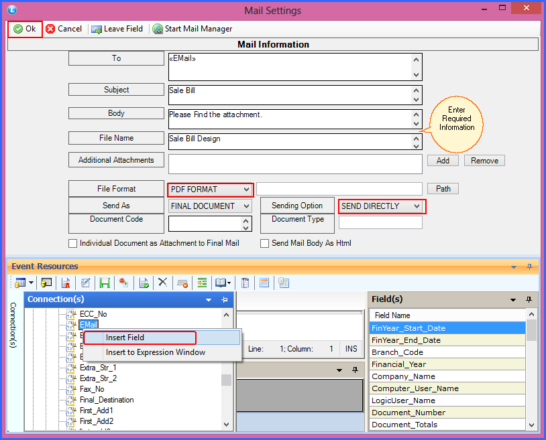The width and height of the screenshot is (546, 440).
Task: Open Event Resources panel dropdown arrow
Action: [514, 267]
